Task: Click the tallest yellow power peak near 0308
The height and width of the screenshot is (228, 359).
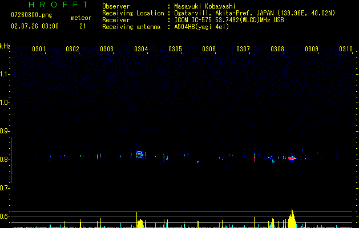Action: point(292,218)
